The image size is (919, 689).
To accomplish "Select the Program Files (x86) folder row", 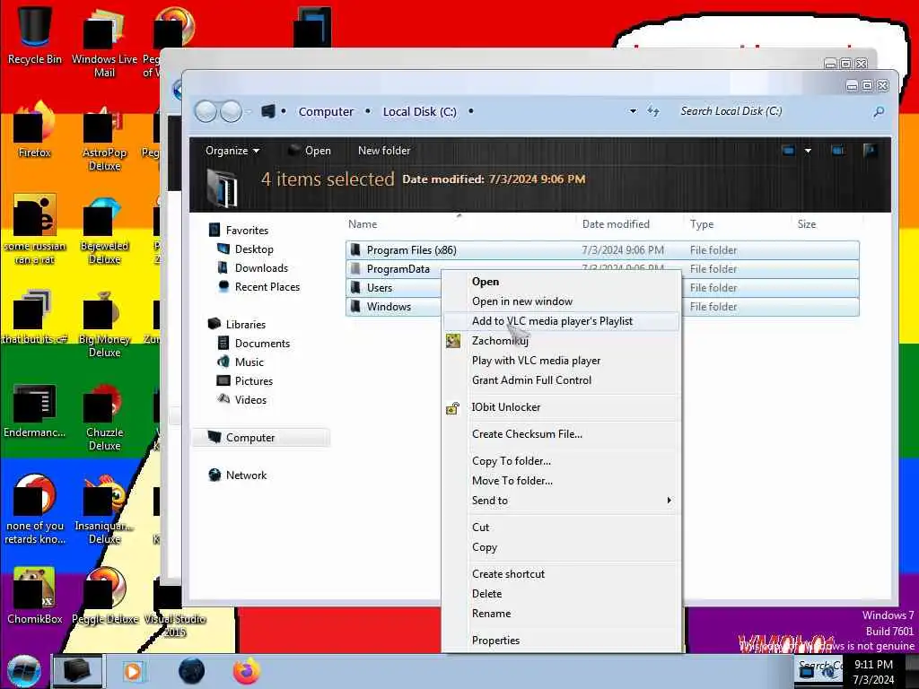I will click(x=602, y=250).
